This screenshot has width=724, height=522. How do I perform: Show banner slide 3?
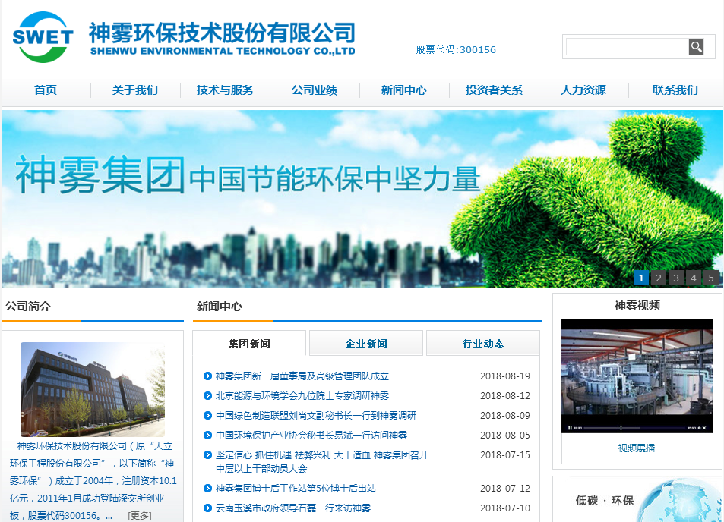coord(676,278)
